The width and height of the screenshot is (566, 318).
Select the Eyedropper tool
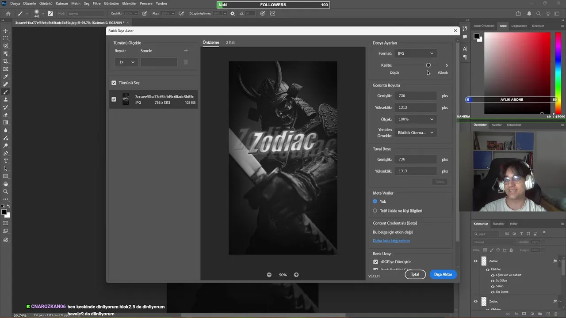[x=6, y=77]
